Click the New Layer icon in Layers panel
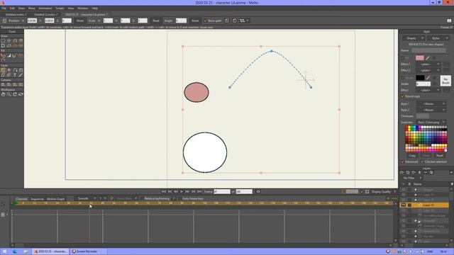The image size is (454, 255). 402,172
